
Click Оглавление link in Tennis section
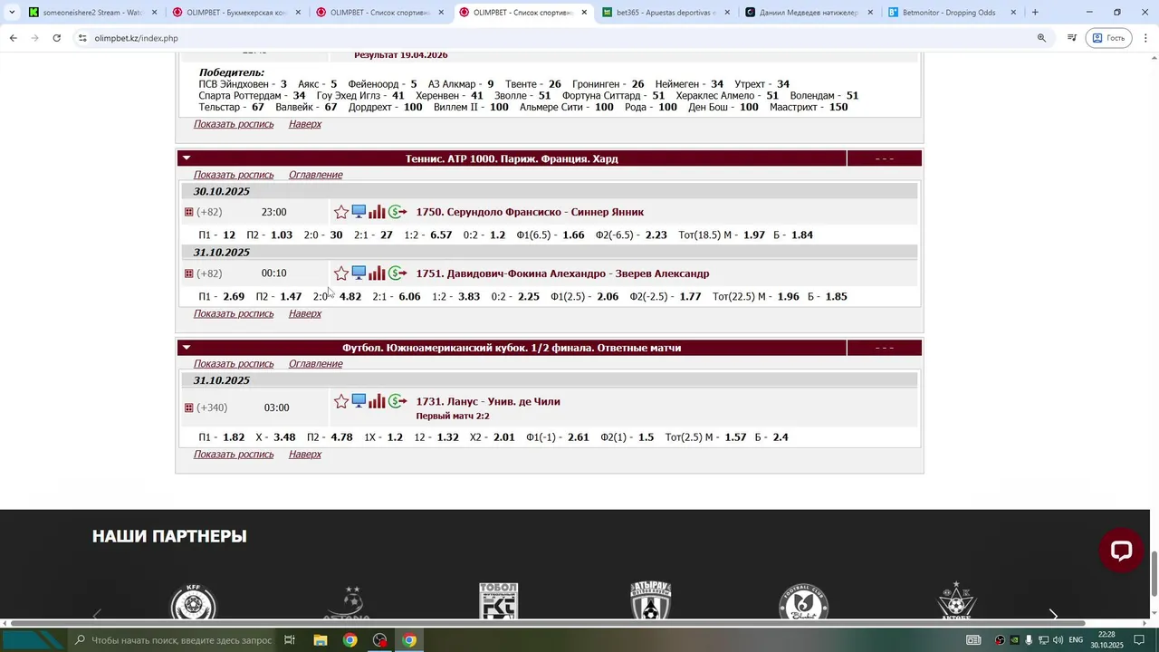315,175
